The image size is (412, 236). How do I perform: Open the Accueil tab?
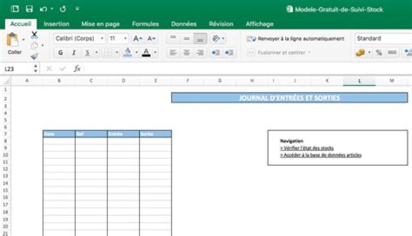click(21, 24)
